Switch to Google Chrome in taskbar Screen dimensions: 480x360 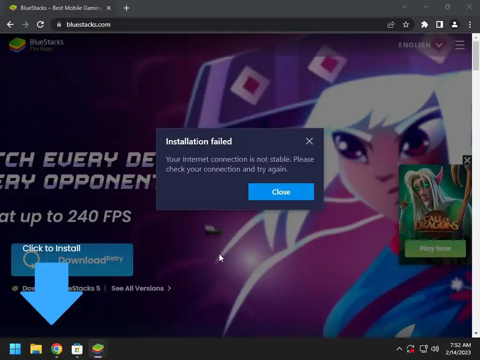pyautogui.click(x=57, y=349)
